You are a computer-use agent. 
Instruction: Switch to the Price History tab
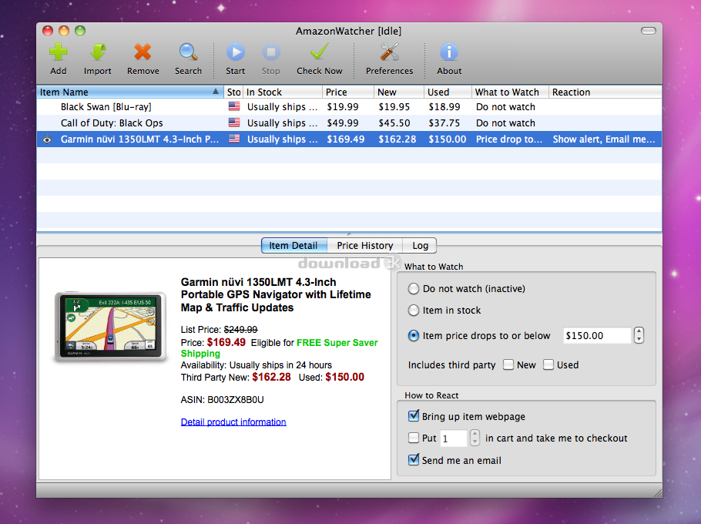pyautogui.click(x=365, y=246)
